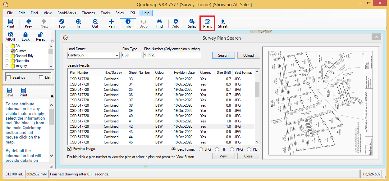Screen dimensions: 389x181
Task: Enable the Bearings checkbox
Action: 9,77
